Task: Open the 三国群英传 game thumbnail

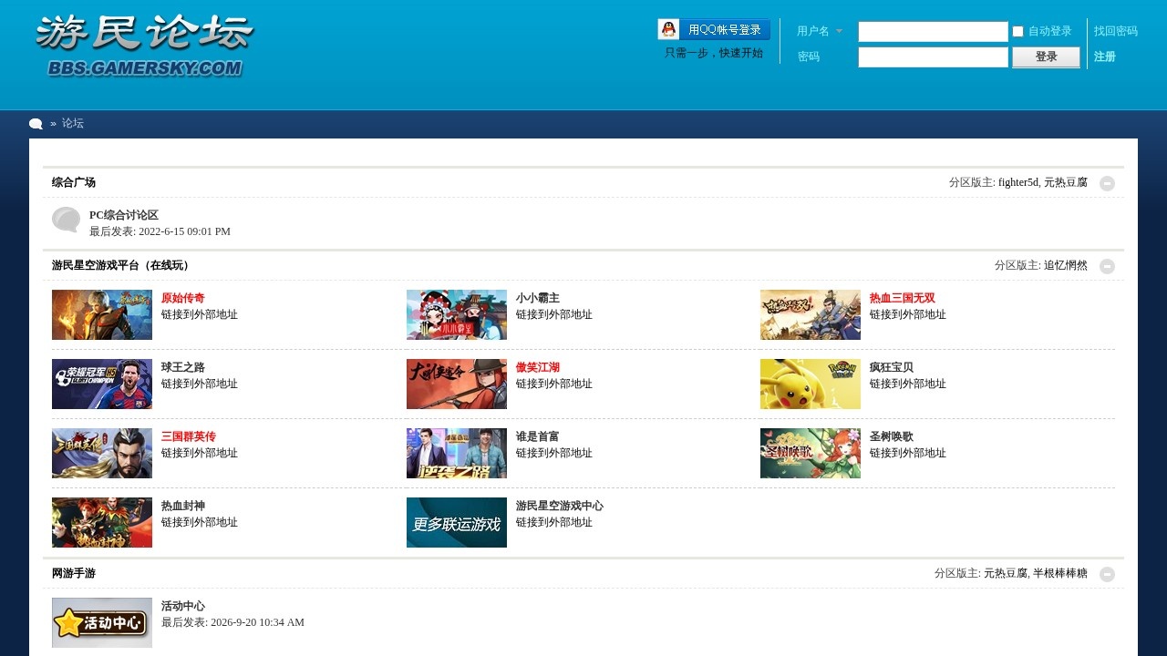Action: click(x=102, y=453)
